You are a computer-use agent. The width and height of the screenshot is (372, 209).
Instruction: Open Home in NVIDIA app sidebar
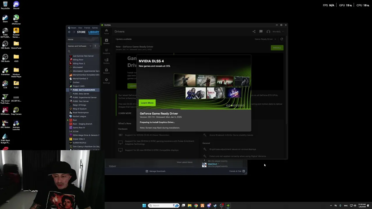pyautogui.click(x=106, y=31)
